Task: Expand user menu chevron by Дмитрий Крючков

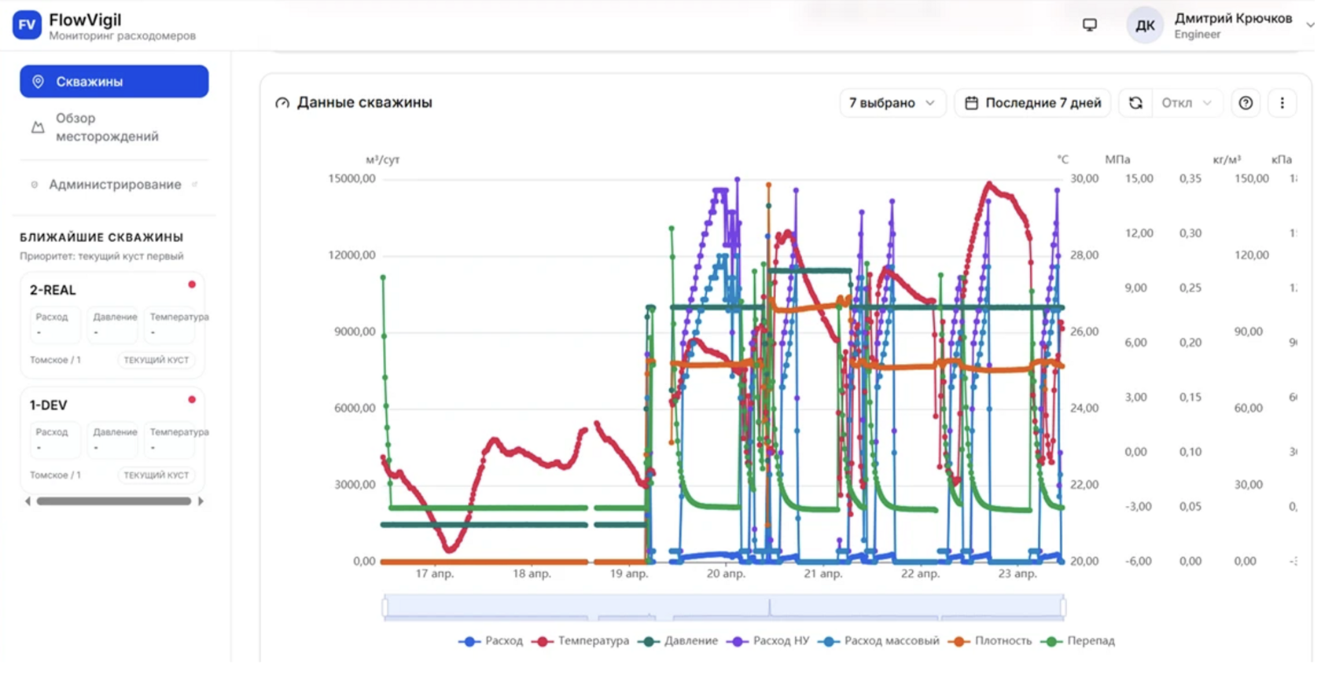Action: (x=1309, y=25)
